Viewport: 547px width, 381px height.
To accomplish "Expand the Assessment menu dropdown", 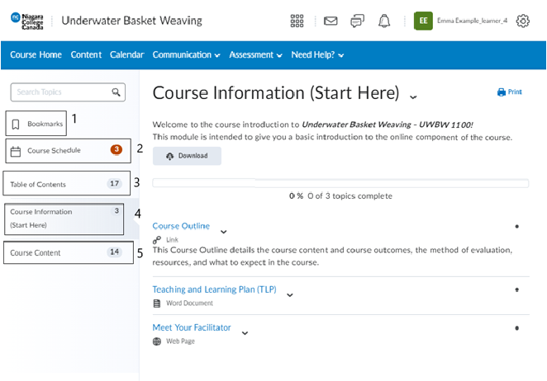I will click(x=255, y=55).
